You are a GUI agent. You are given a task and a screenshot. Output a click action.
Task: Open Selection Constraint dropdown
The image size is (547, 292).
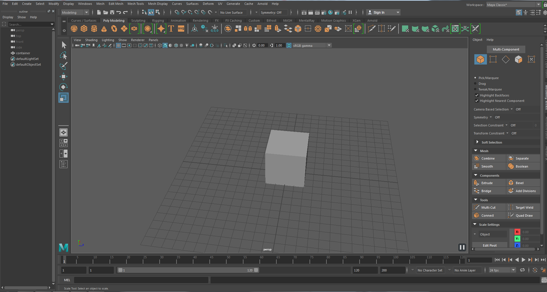[507, 125]
